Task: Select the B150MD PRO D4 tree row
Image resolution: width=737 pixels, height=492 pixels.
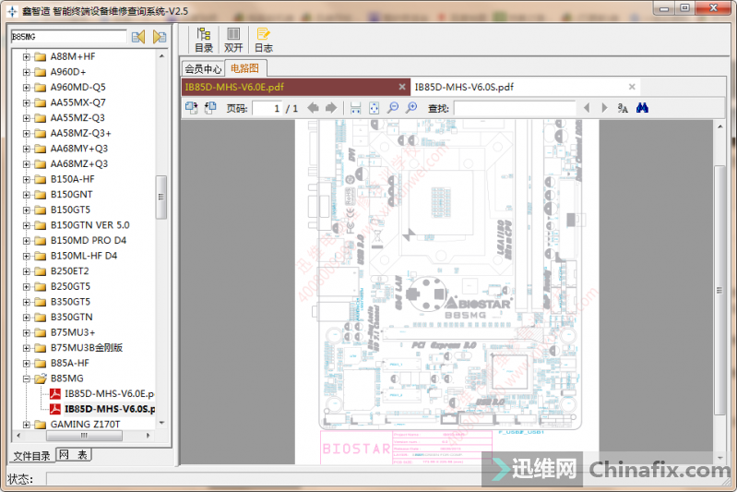Action: (89, 240)
